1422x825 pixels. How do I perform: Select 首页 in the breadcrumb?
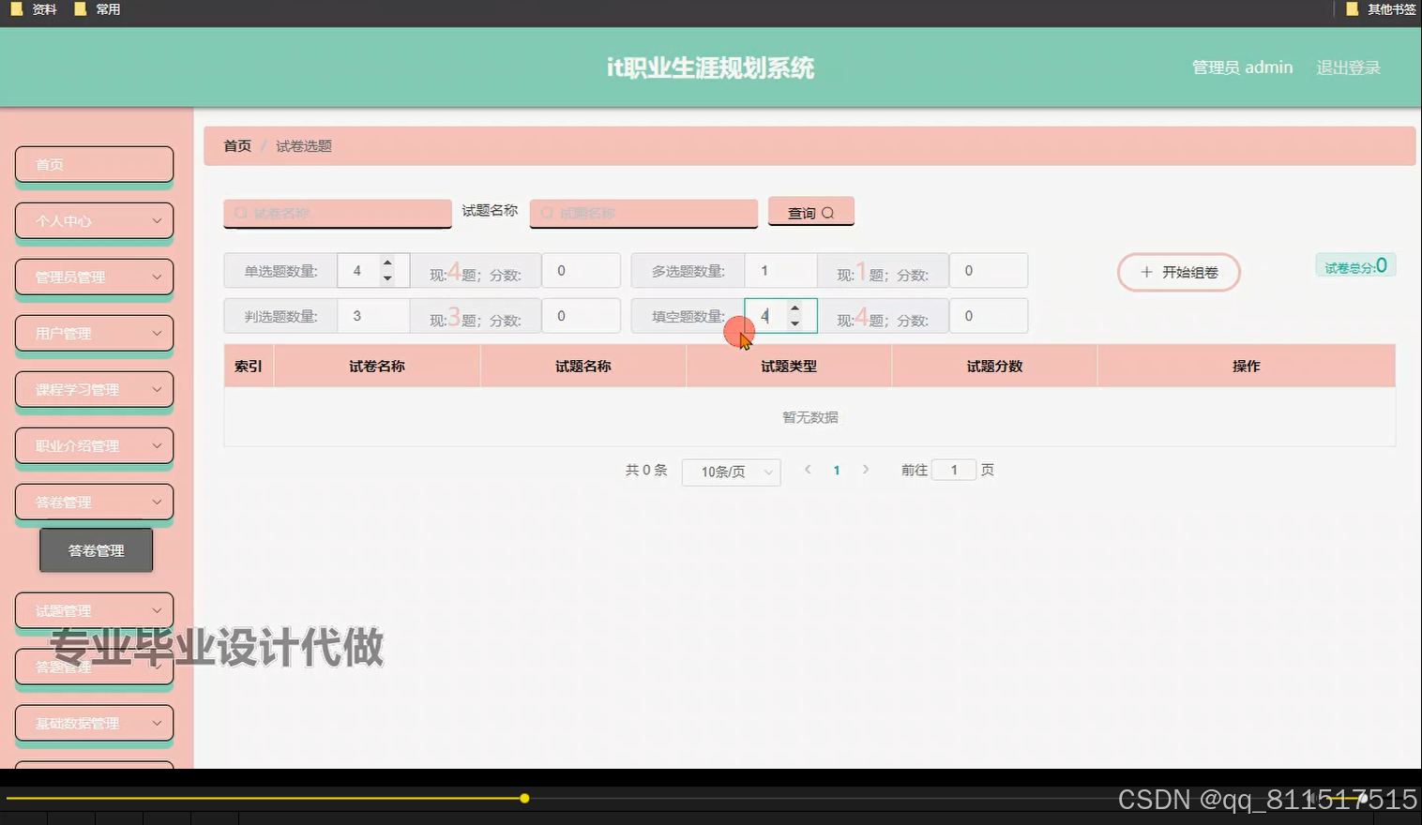click(236, 145)
